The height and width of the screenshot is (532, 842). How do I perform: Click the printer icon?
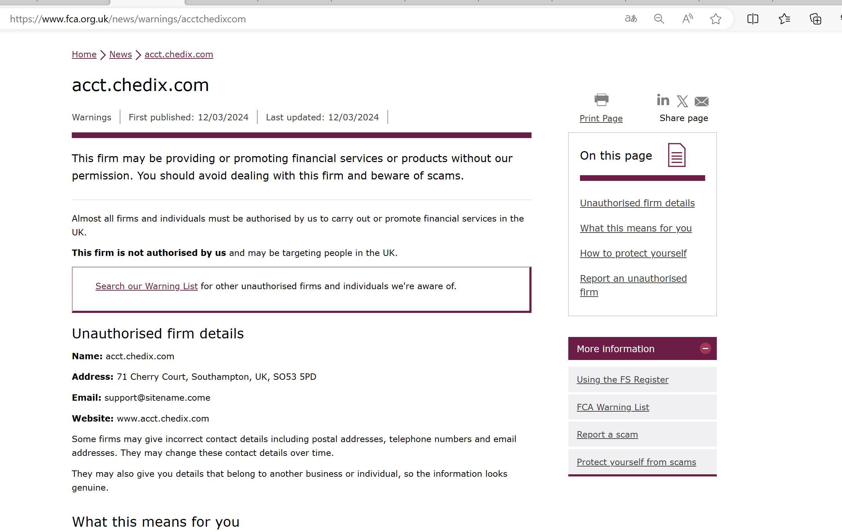[x=601, y=100]
